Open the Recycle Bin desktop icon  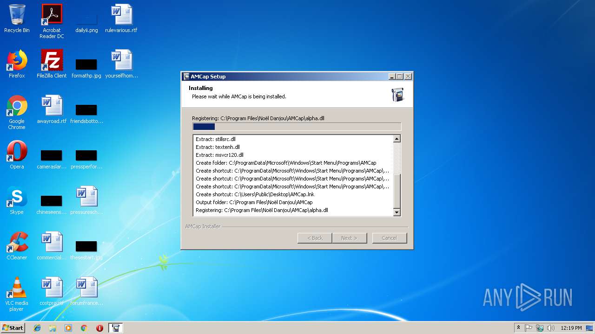click(17, 19)
